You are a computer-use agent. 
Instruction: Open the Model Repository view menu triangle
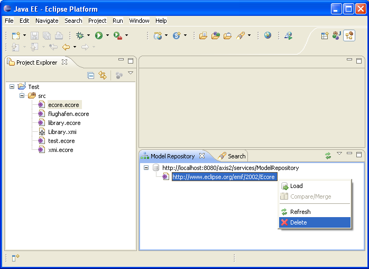(339, 153)
